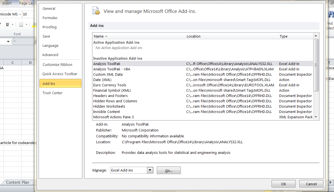
Task: Select Custom XML Data row
Action: tap(203, 74)
